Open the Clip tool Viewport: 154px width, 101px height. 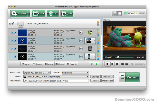click(x=38, y=13)
